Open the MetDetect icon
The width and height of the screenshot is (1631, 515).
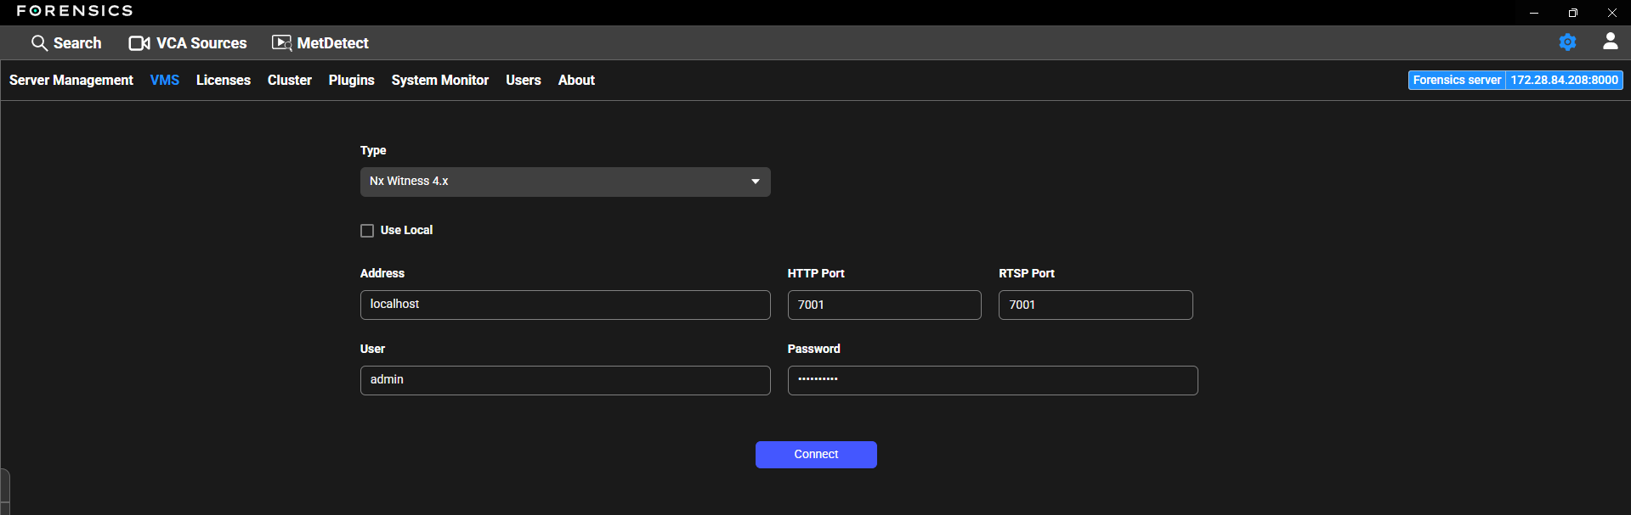[x=281, y=43]
